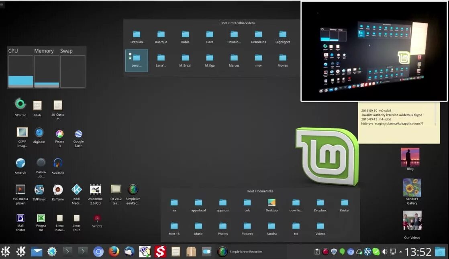Open the cloud sync tray icon
This screenshot has height=259, width=449.
click(359, 251)
